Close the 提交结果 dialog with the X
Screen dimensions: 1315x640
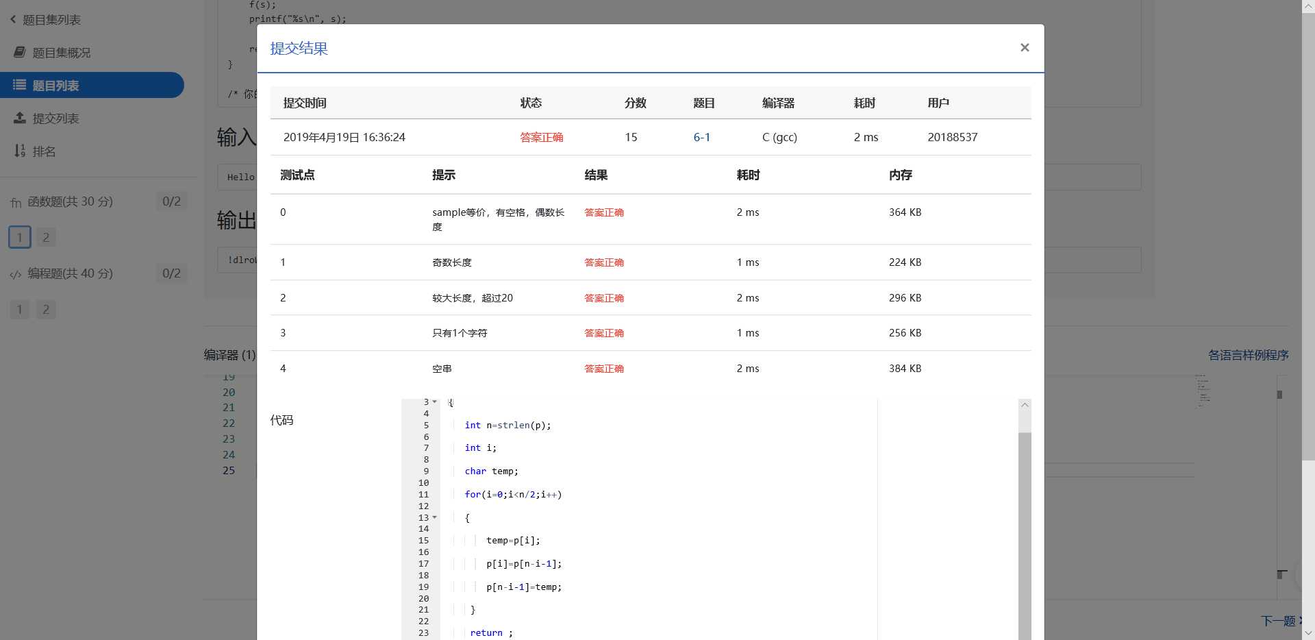pyautogui.click(x=1025, y=47)
